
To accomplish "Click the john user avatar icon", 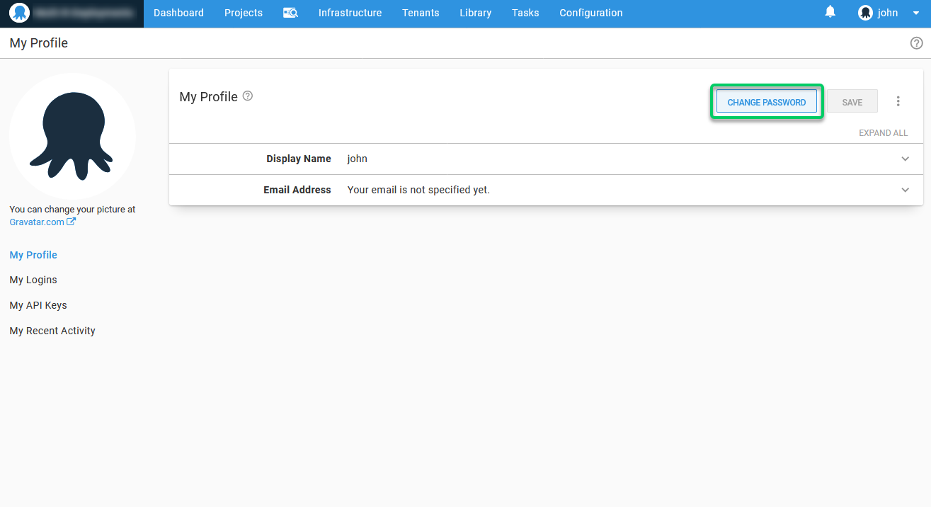I will point(865,13).
